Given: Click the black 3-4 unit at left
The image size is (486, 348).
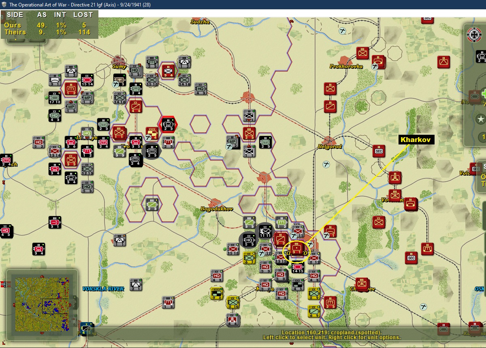Looking at the screenshot, I should [x=38, y=249].
